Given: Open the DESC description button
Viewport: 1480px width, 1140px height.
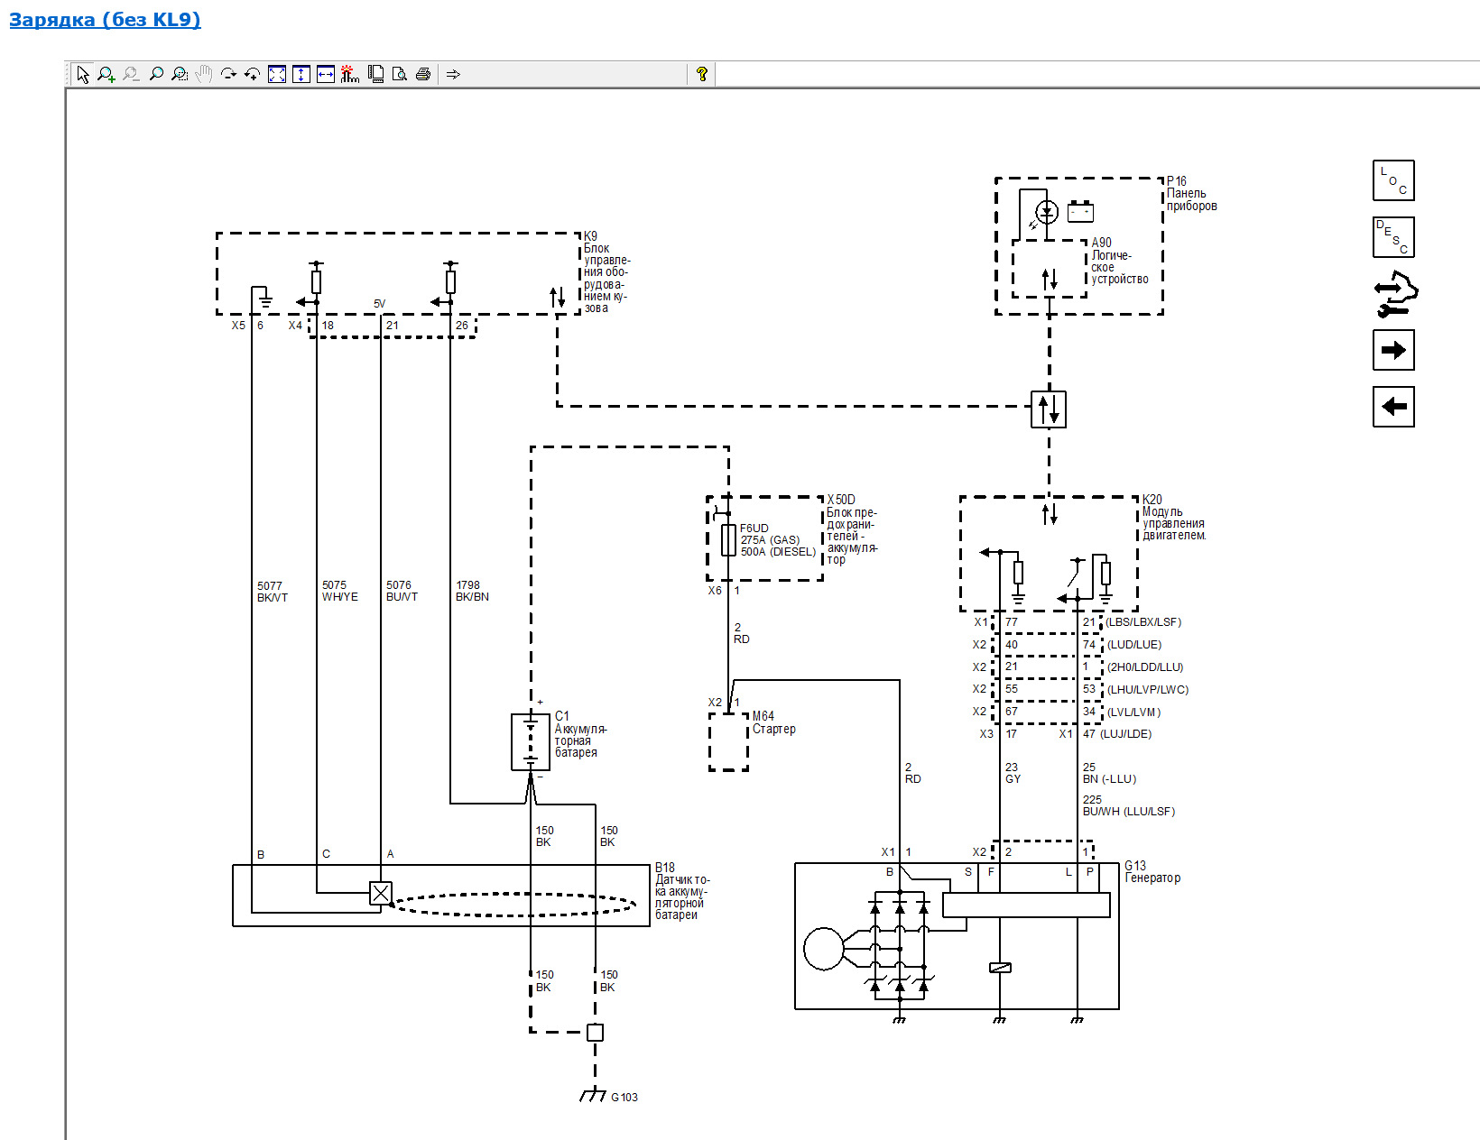Looking at the screenshot, I should pyautogui.click(x=1393, y=237).
